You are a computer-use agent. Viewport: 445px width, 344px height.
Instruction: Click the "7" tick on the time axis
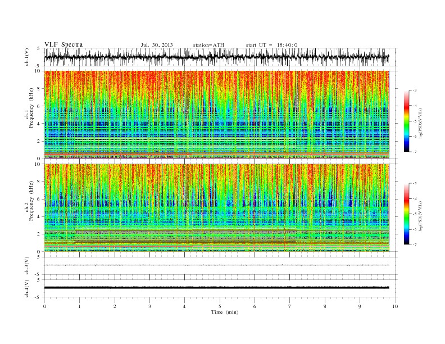[290, 306]
